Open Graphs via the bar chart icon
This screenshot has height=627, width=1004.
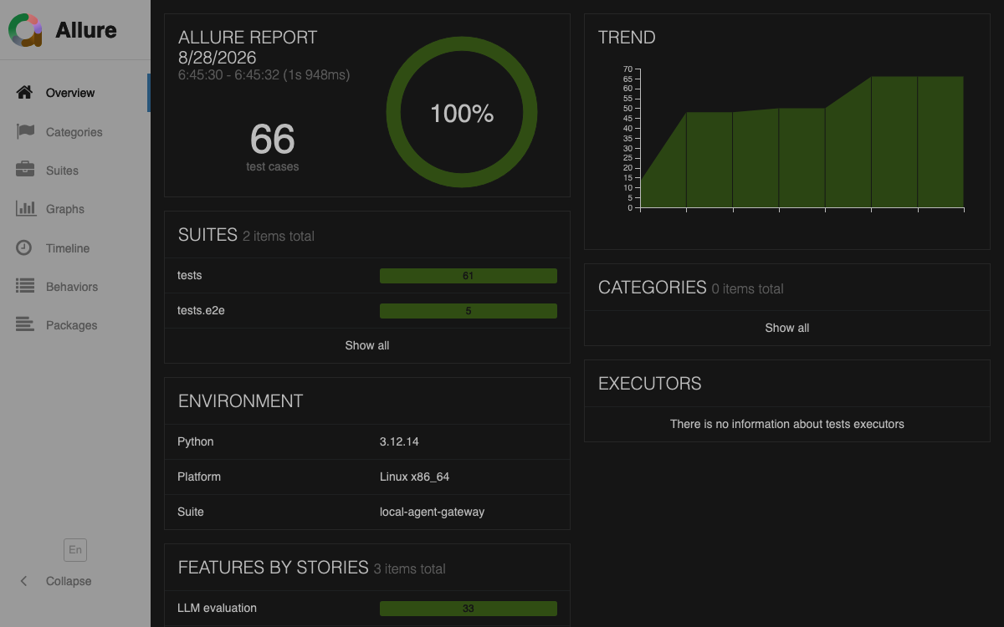tap(25, 208)
